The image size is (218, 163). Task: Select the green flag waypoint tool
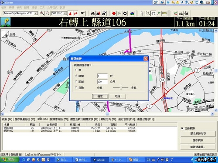coord(159,13)
